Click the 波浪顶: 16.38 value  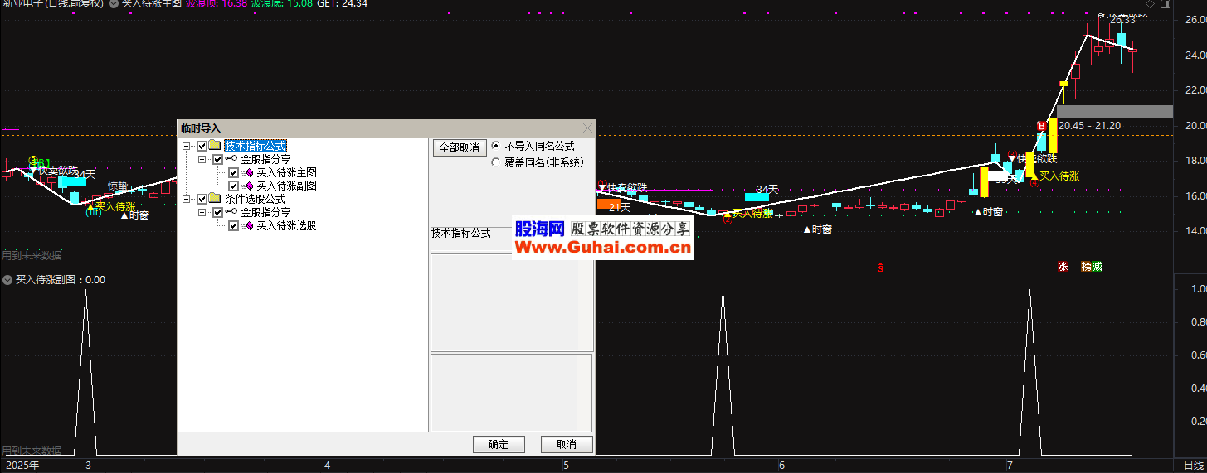(x=217, y=4)
